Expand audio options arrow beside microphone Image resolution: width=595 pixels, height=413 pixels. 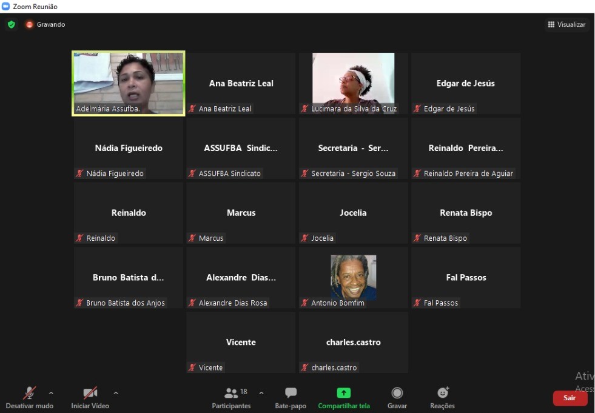[x=51, y=393]
